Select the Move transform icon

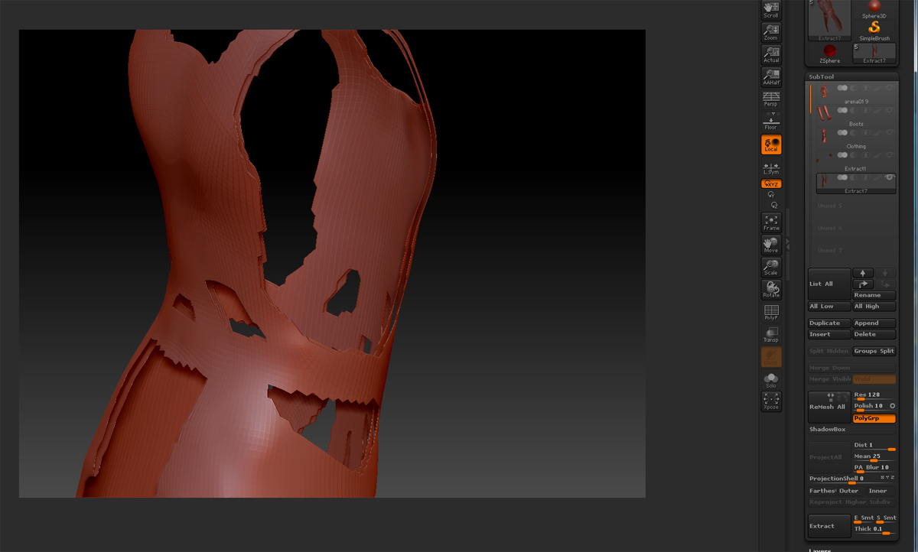pyautogui.click(x=771, y=245)
